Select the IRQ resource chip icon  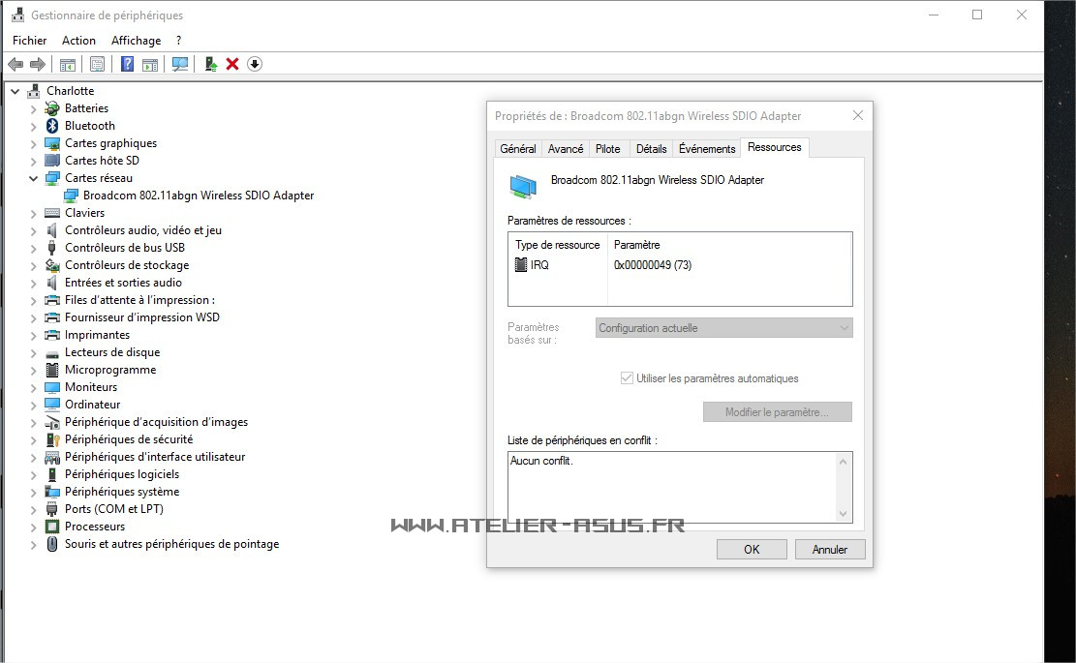(x=521, y=265)
